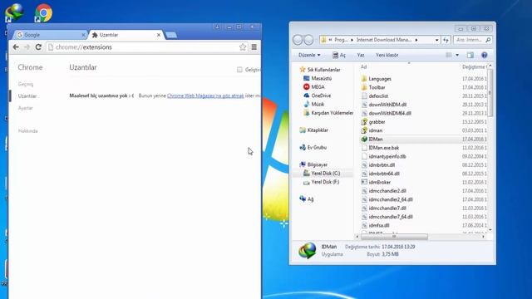Screen dimensions: 532x299
Task: Click Explorer forward navigation button
Action: point(308,40)
